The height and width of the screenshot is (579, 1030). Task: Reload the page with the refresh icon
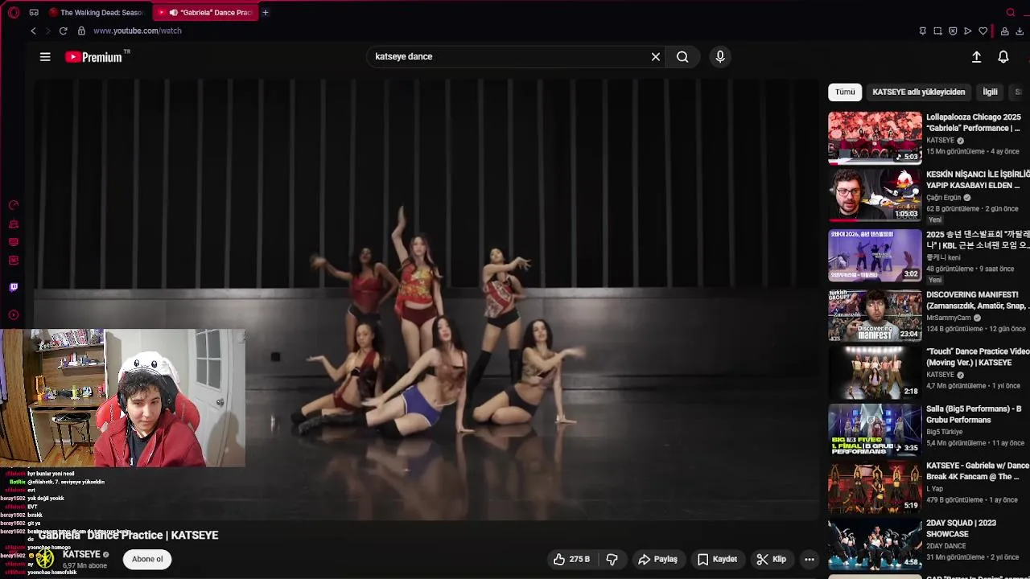tap(63, 31)
